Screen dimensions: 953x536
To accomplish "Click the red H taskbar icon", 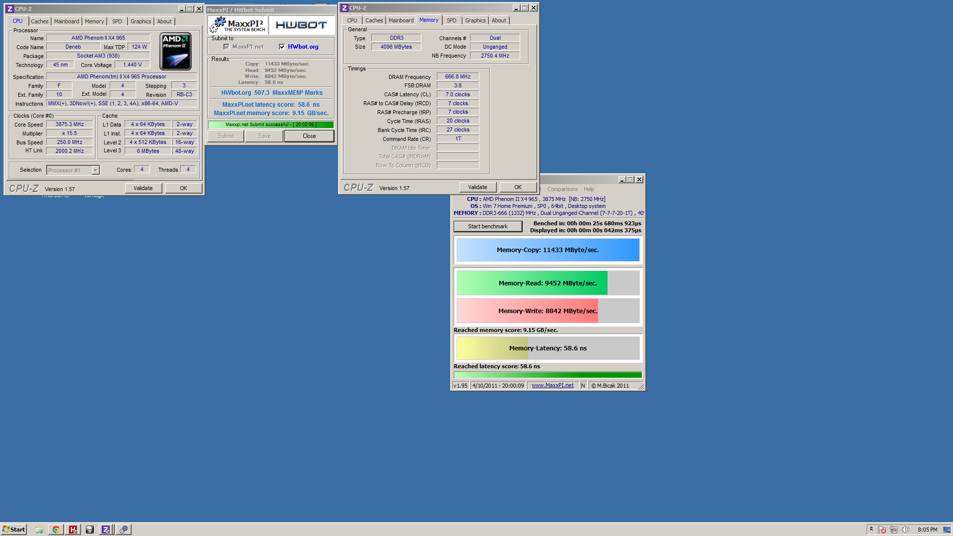I will (73, 530).
